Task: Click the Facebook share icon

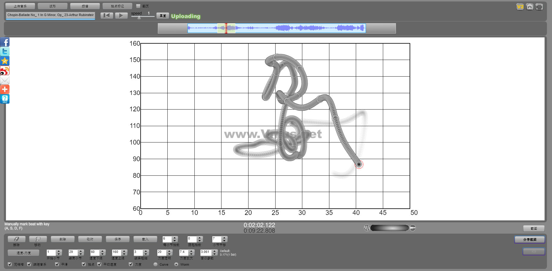Action: click(x=5, y=42)
